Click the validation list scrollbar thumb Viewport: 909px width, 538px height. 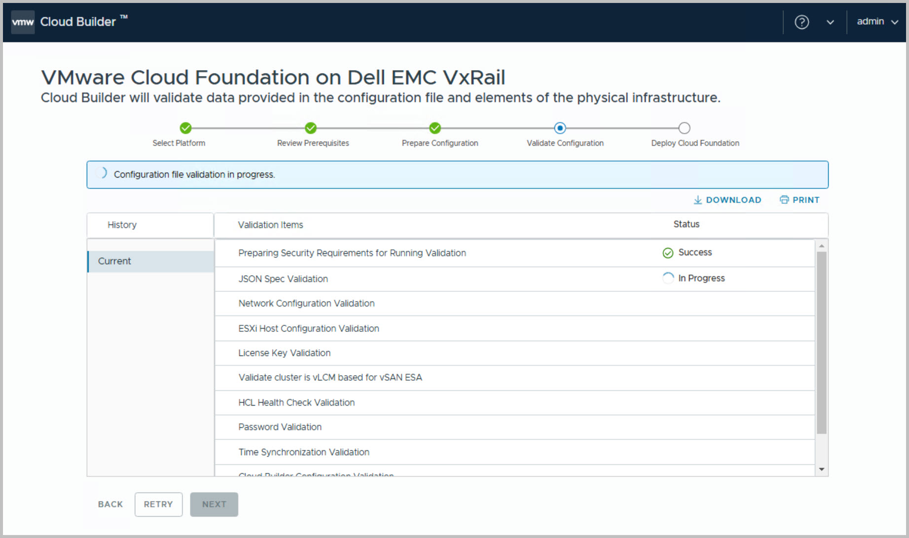821,343
